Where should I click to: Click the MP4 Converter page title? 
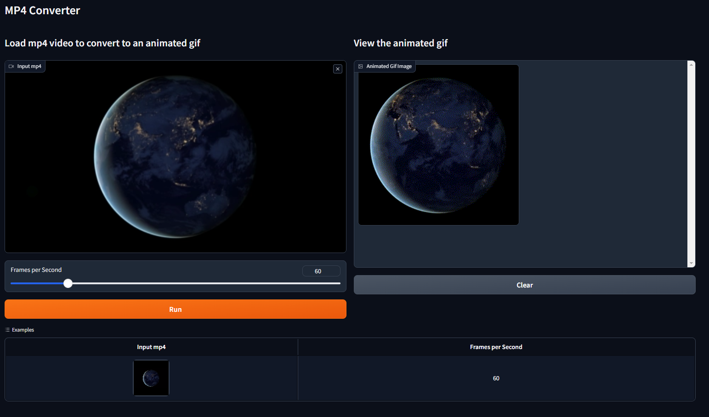pyautogui.click(x=42, y=11)
